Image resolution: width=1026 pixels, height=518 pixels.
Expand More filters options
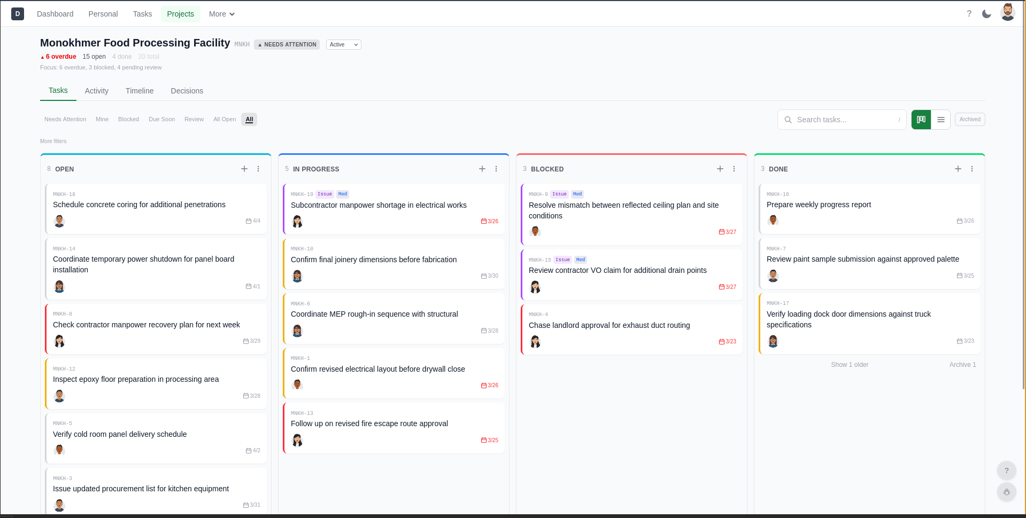click(x=53, y=141)
